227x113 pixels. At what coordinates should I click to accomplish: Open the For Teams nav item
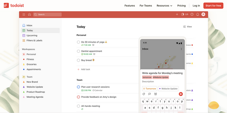coord(146,6)
